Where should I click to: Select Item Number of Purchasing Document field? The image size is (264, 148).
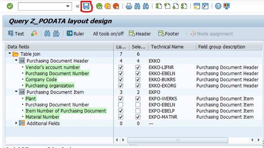coord(66,111)
